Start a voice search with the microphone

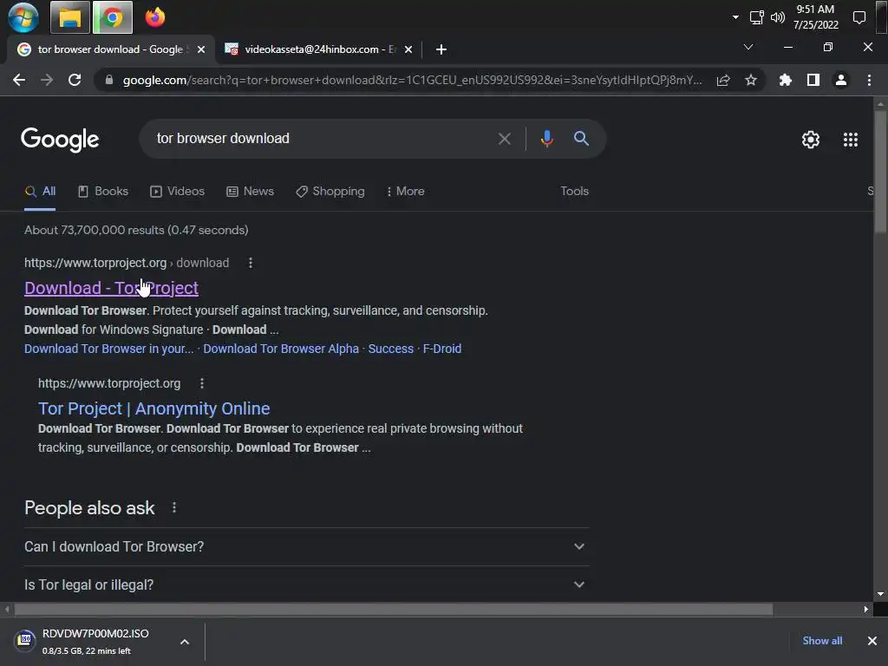pyautogui.click(x=546, y=139)
